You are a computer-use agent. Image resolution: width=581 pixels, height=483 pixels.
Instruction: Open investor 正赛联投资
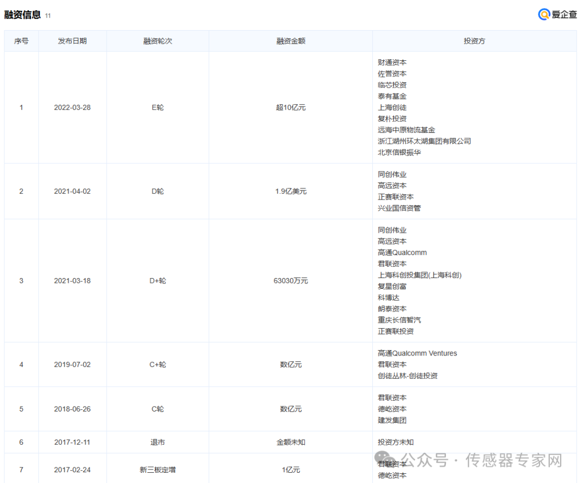pyautogui.click(x=396, y=331)
